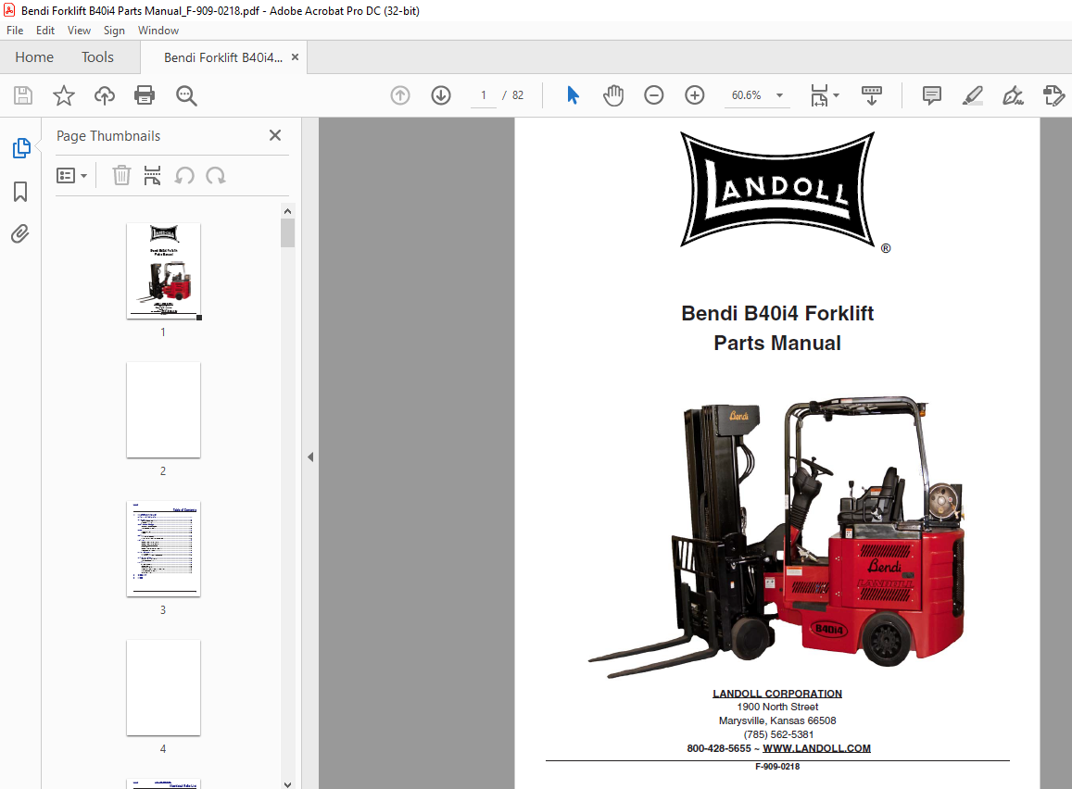Bookmark file with the star icon
The height and width of the screenshot is (789, 1072).
[x=64, y=95]
